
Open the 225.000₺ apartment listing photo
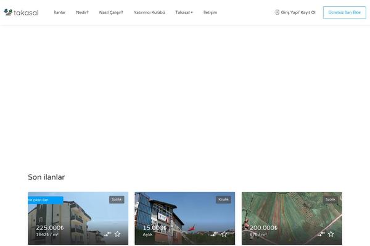point(78,218)
